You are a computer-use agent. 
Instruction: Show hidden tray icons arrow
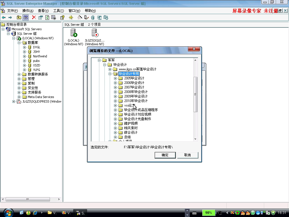click(x=227, y=213)
